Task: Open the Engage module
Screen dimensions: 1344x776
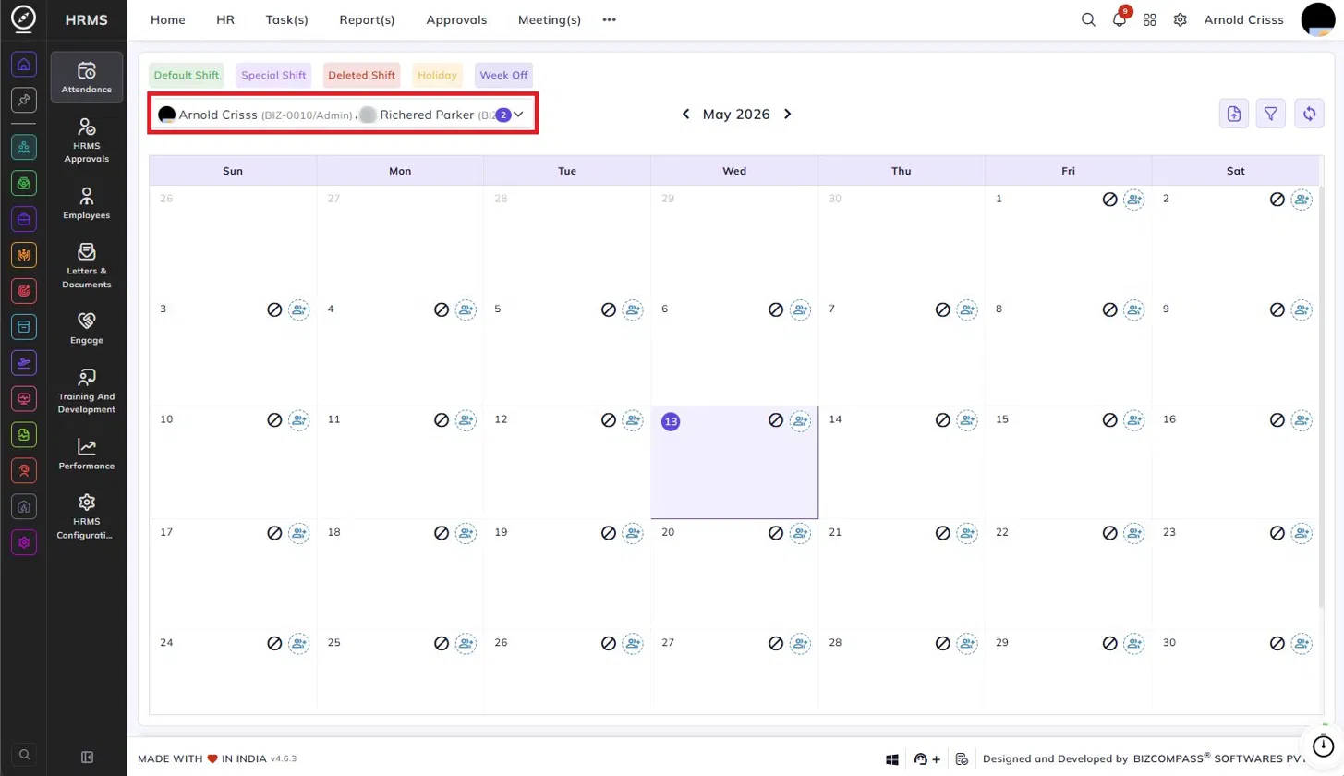Action: [x=87, y=328]
